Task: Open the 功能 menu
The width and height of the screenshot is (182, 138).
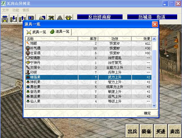Action: (x=16, y=10)
